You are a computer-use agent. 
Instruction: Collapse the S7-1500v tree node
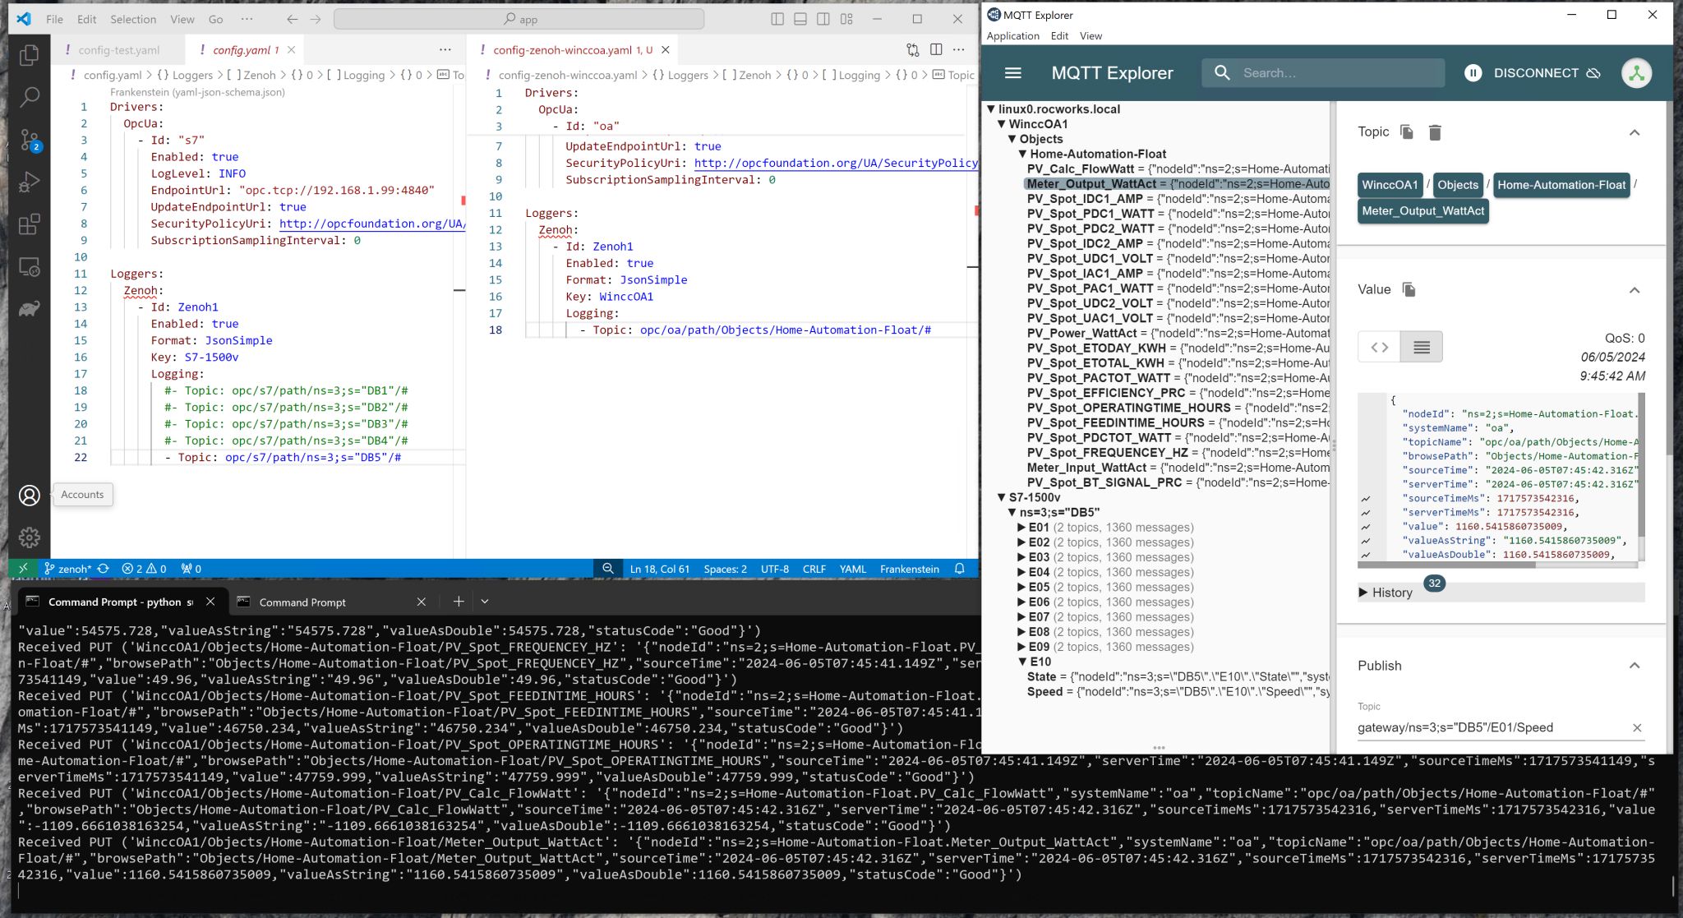tap(1002, 497)
